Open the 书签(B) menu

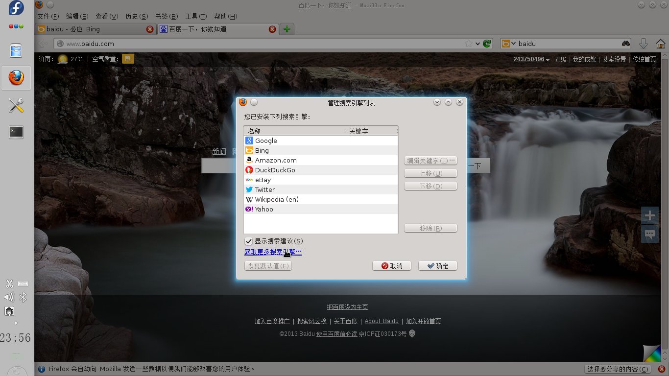pos(167,17)
